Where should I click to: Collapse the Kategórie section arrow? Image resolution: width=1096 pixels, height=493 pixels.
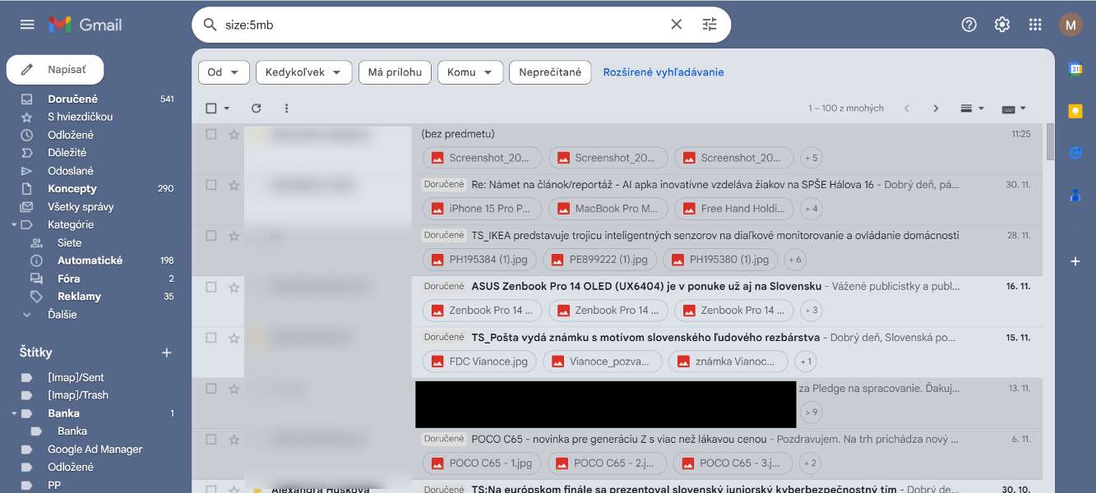[14, 224]
